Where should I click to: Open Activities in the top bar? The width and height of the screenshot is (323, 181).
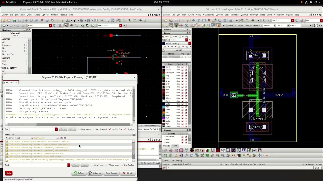[11, 2]
